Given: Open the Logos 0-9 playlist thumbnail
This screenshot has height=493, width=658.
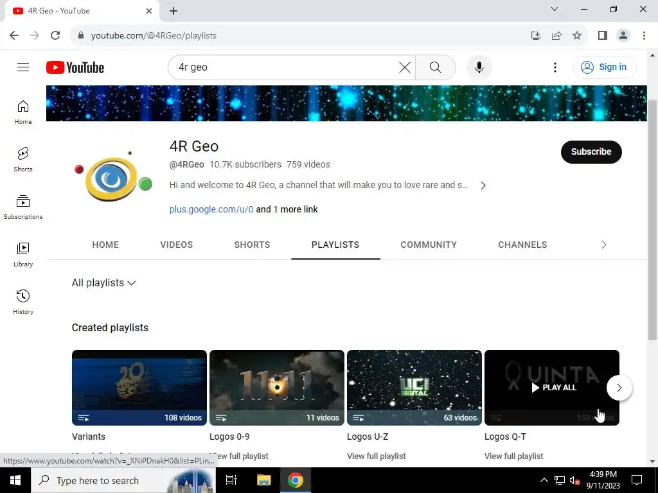Looking at the screenshot, I should point(277,387).
